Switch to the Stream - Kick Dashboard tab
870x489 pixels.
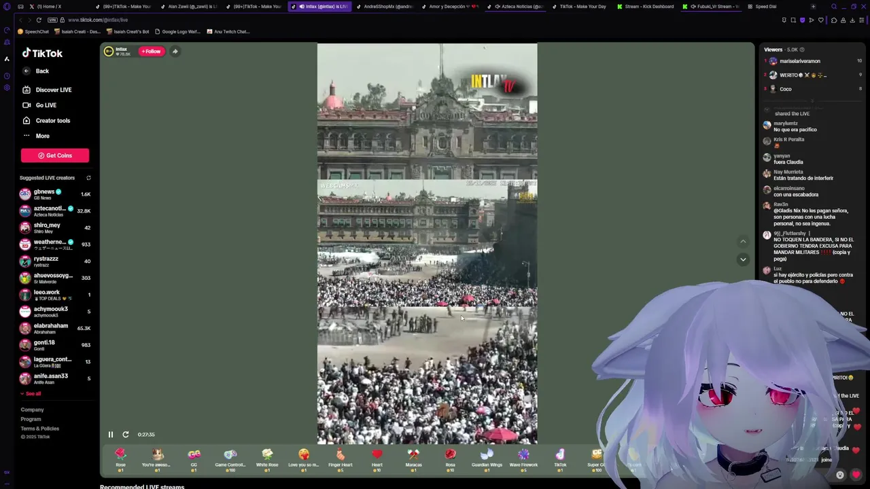tap(644, 7)
